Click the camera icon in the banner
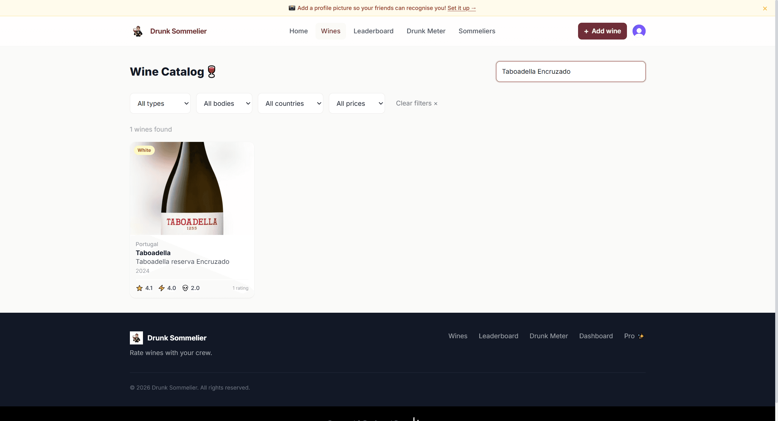Screen dimensions: 778x421 tap(292, 8)
